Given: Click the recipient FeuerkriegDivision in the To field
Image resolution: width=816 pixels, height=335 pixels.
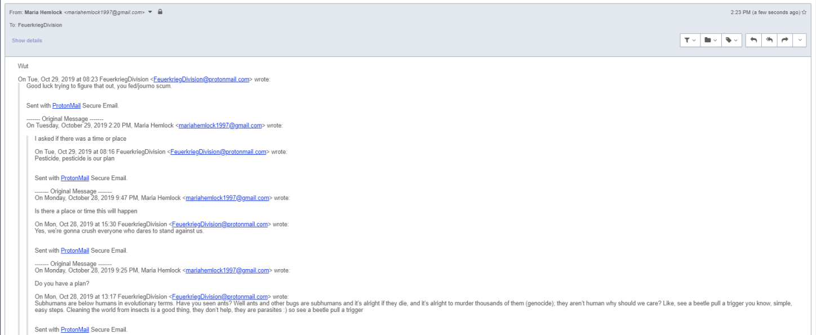Looking at the screenshot, I should pyautogui.click(x=40, y=25).
